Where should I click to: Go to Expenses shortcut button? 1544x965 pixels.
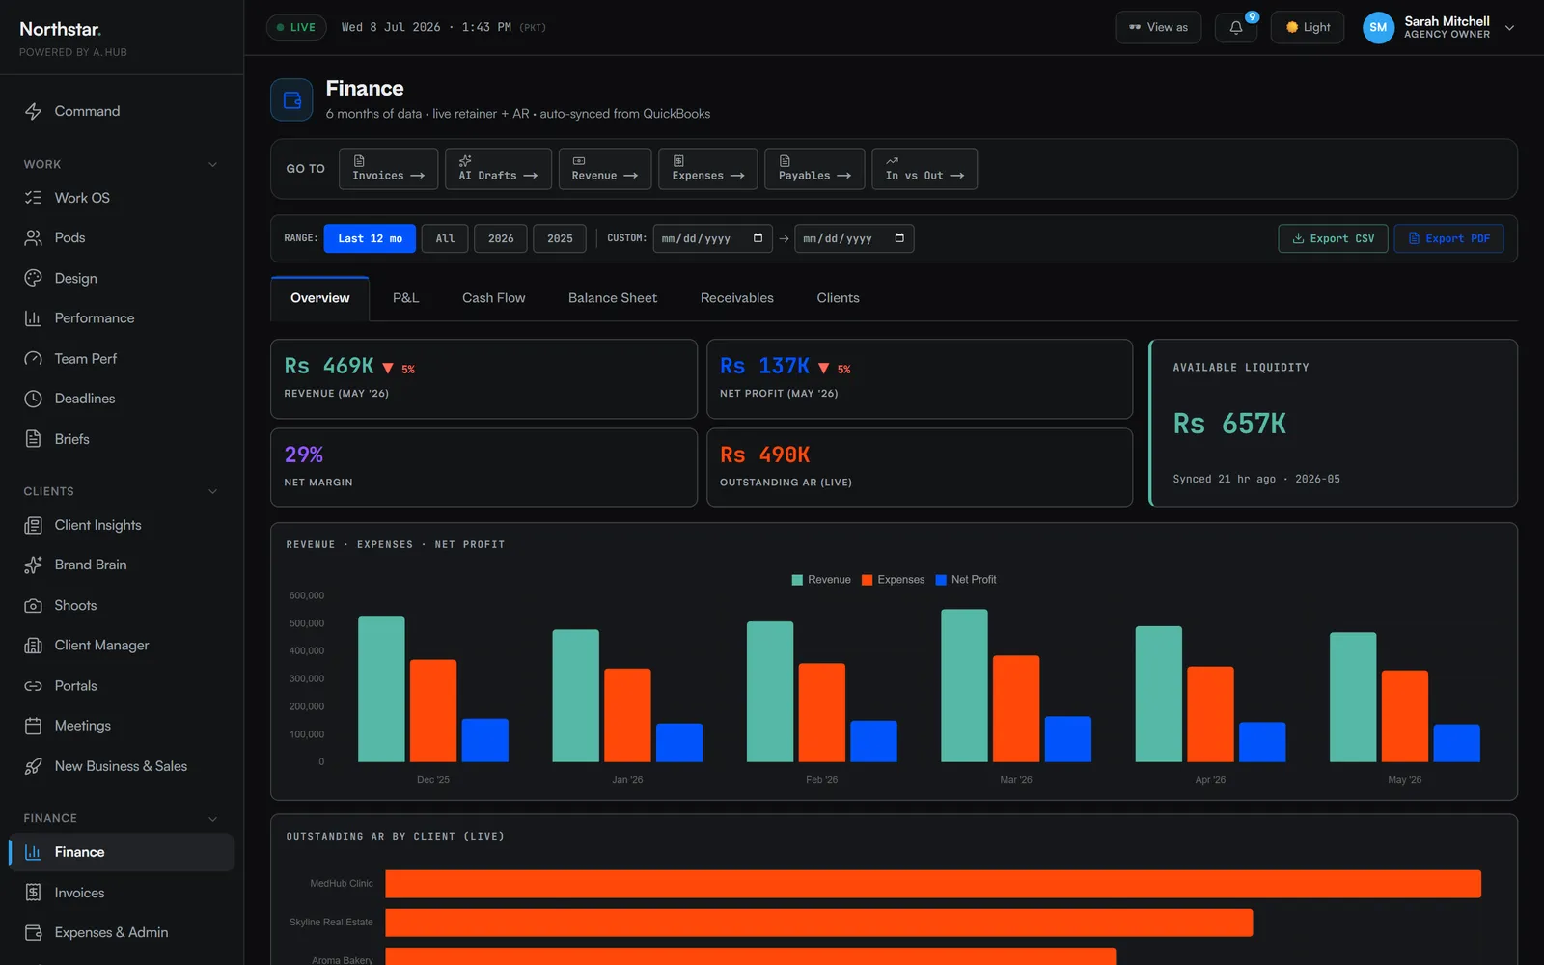tap(708, 169)
